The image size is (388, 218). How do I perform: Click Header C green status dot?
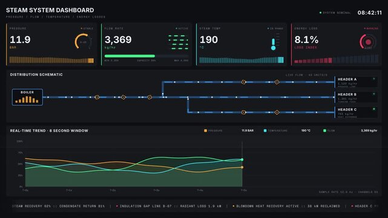[x=374, y=109]
